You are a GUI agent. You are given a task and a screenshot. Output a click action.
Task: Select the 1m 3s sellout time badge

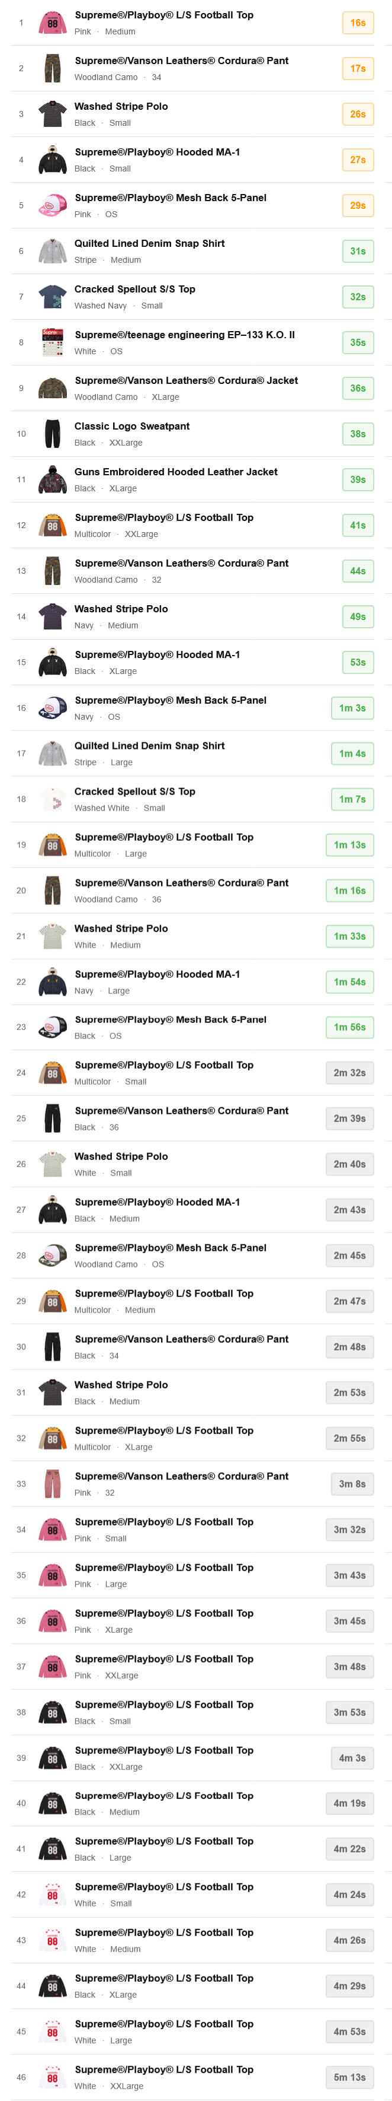[352, 708]
